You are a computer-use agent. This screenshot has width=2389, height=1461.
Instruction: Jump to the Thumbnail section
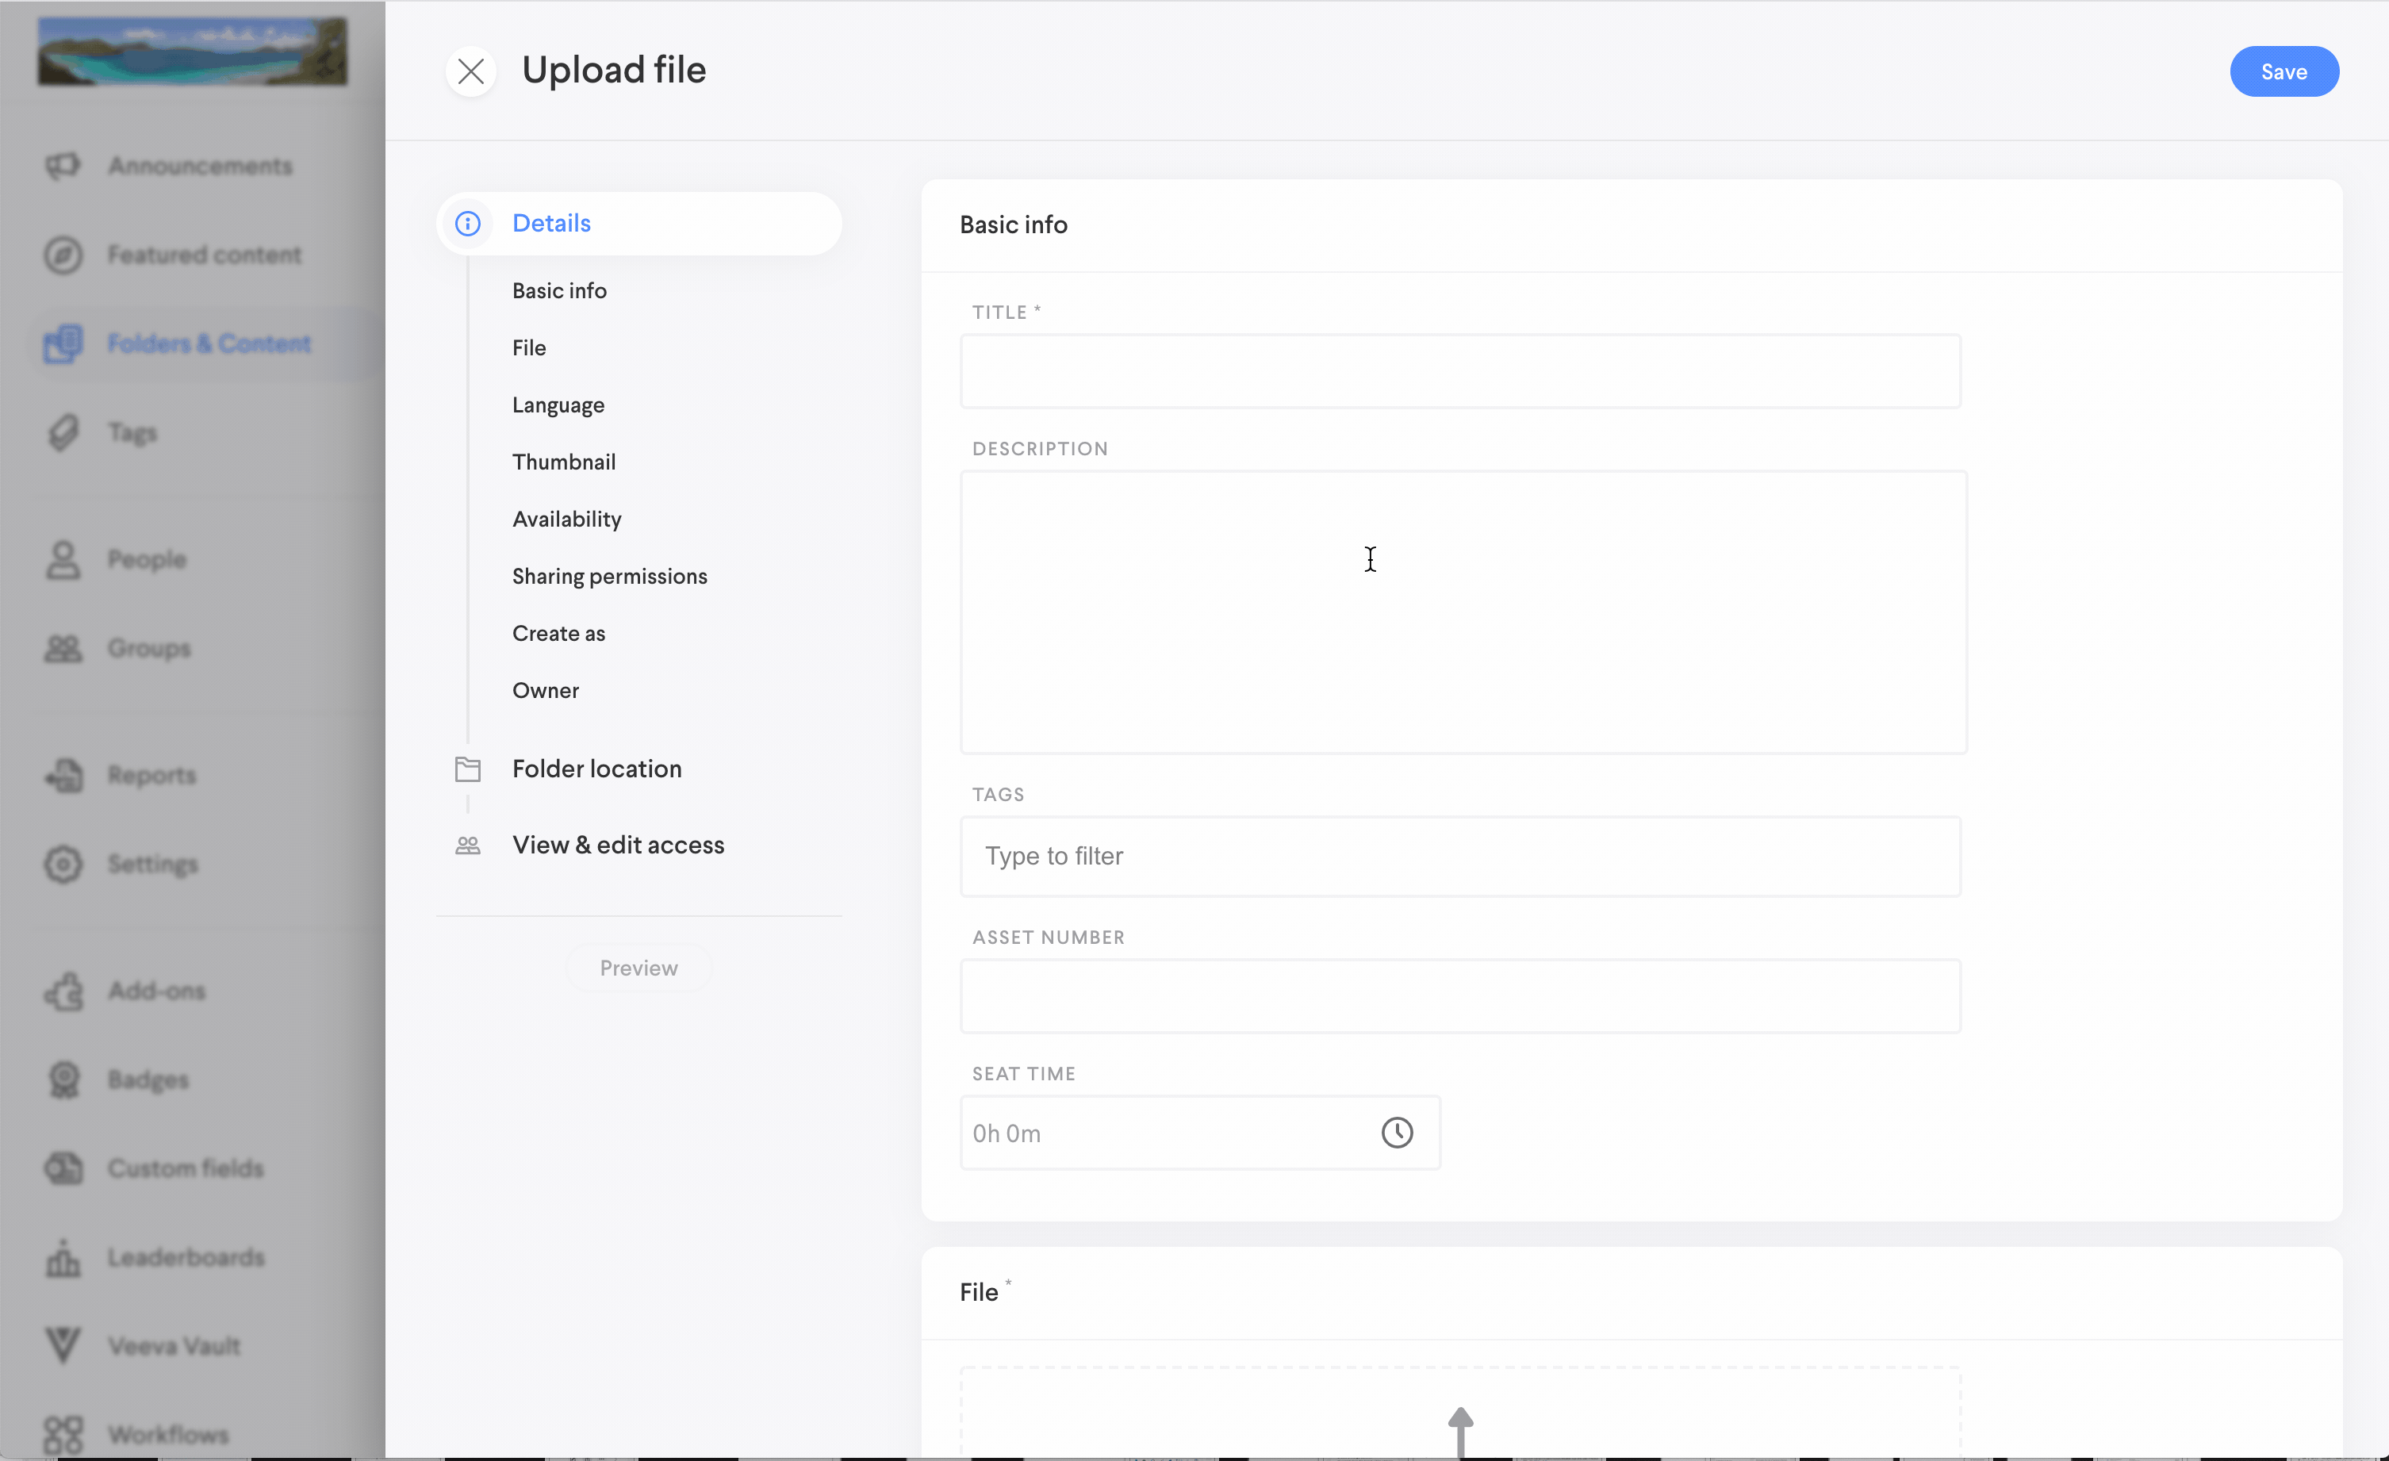(563, 462)
